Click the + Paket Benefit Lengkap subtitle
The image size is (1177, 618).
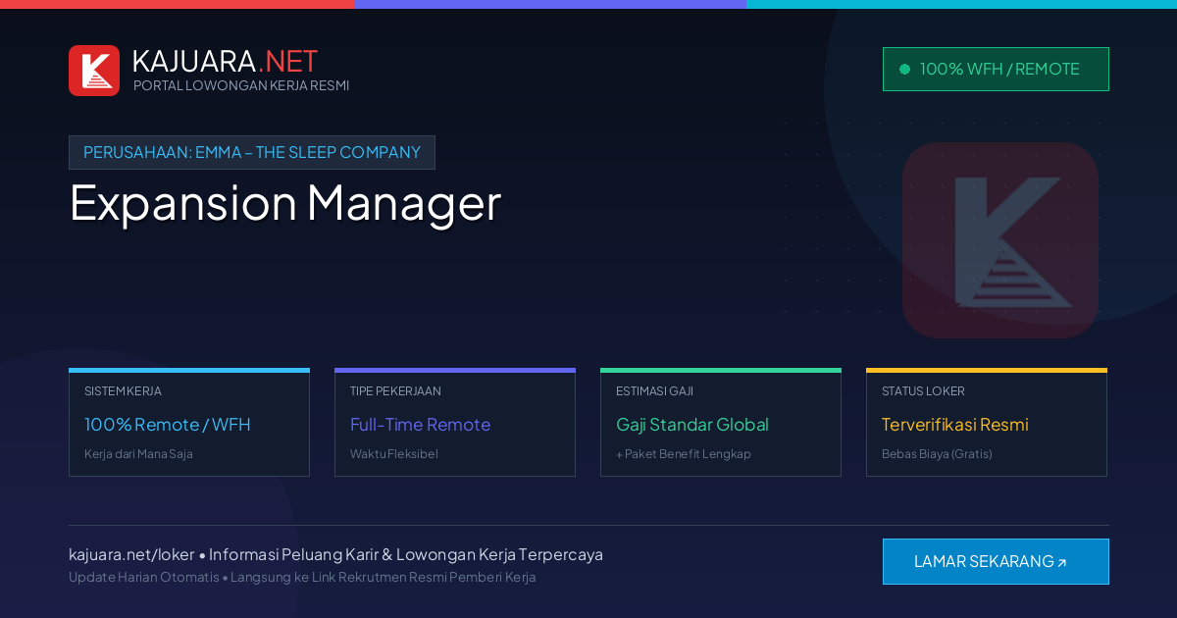[x=684, y=454]
